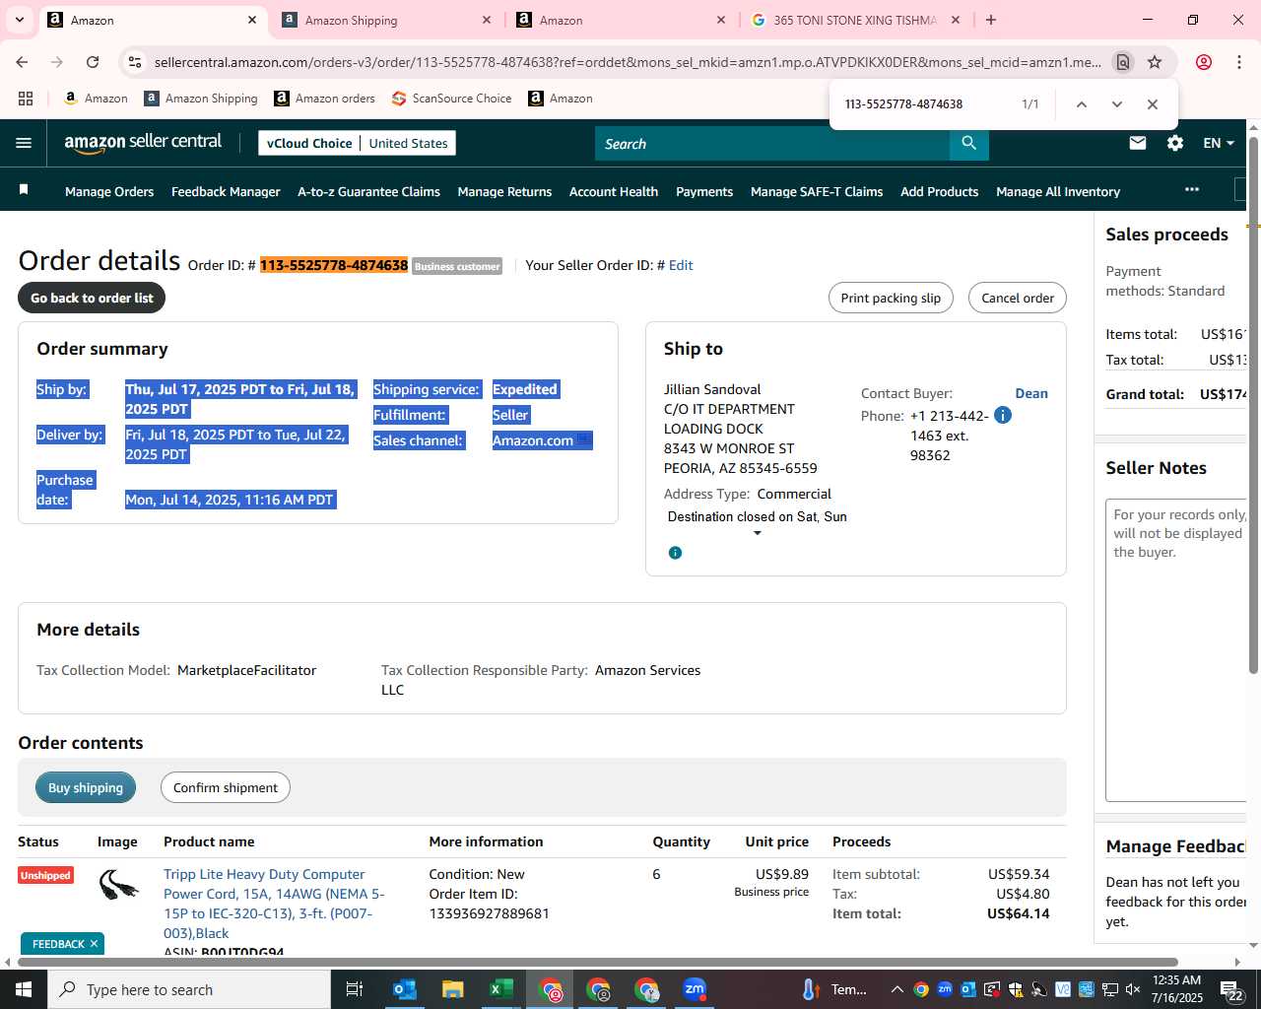Edit the Seller Order ID
The height and width of the screenshot is (1009, 1261).
click(x=681, y=265)
